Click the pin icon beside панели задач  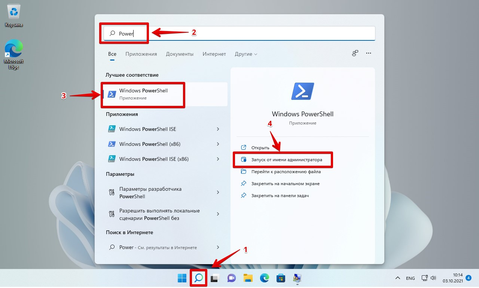(244, 195)
